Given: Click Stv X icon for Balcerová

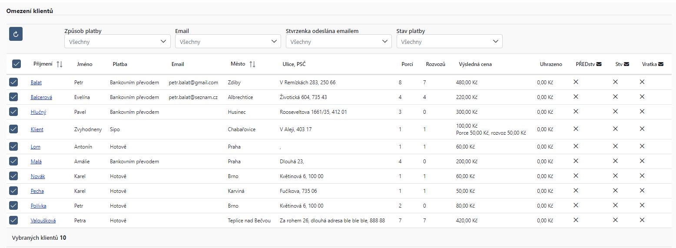Looking at the screenshot, I should [x=615, y=97].
